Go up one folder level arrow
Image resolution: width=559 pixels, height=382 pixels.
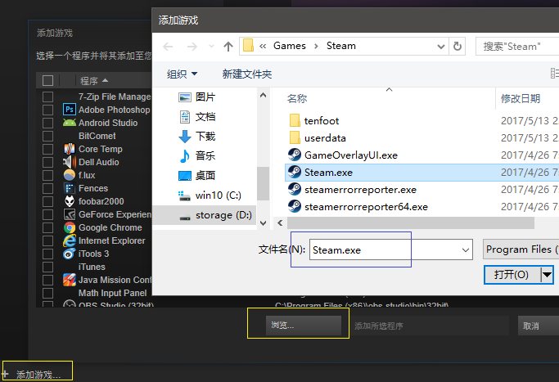(228, 47)
